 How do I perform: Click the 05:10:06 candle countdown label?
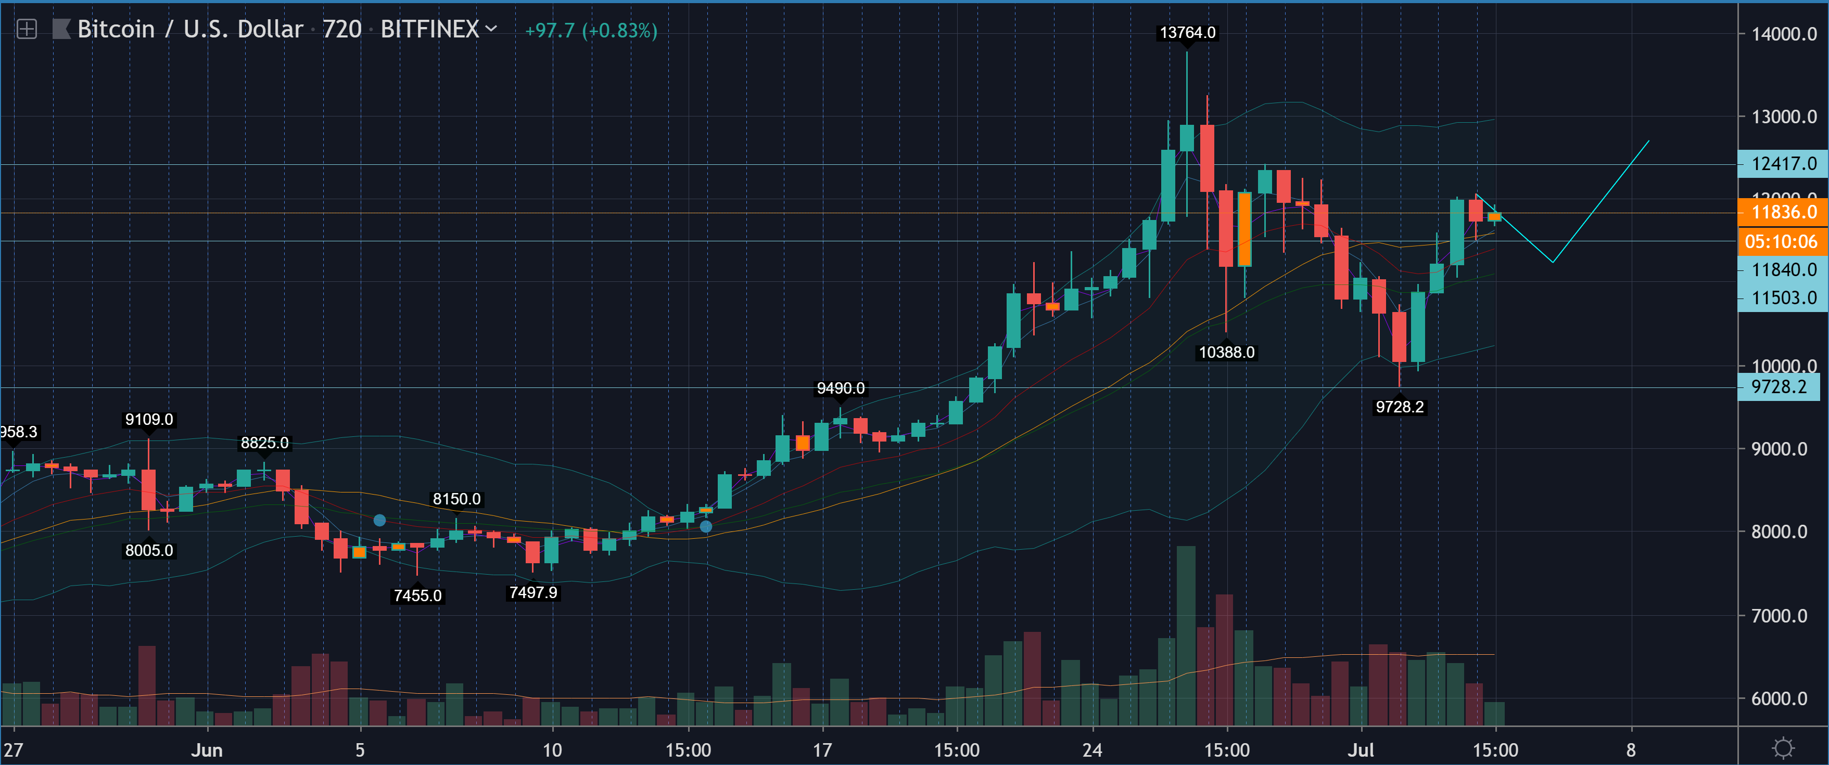1782,241
